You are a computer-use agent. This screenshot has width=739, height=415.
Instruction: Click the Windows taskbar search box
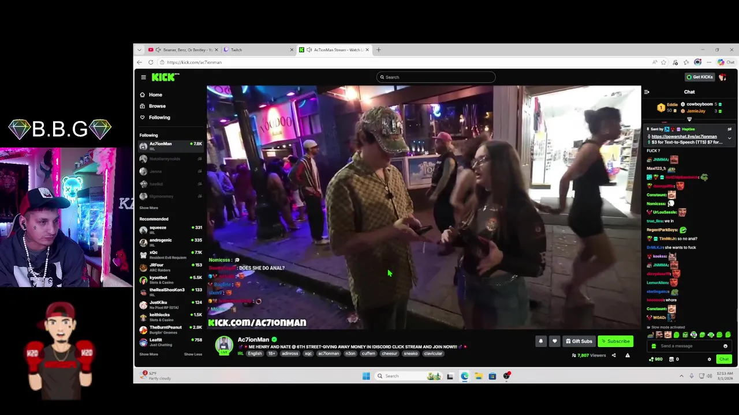click(x=409, y=376)
